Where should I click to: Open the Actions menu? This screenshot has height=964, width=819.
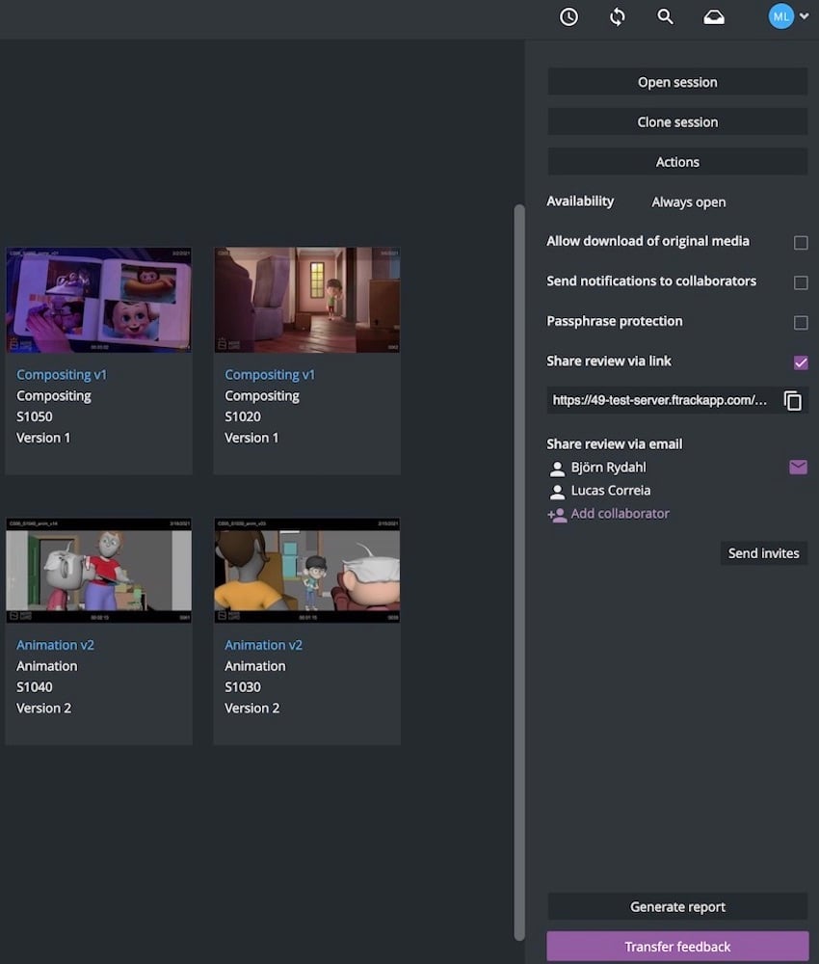pyautogui.click(x=677, y=162)
